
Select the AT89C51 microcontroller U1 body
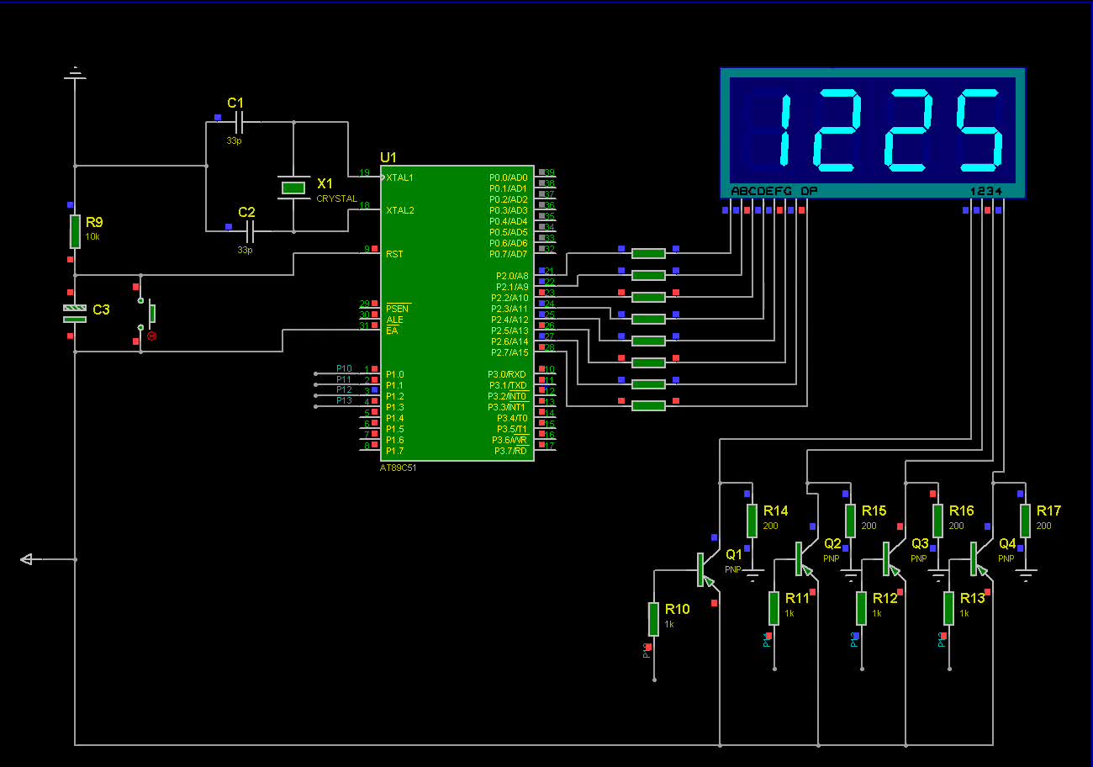click(x=457, y=313)
